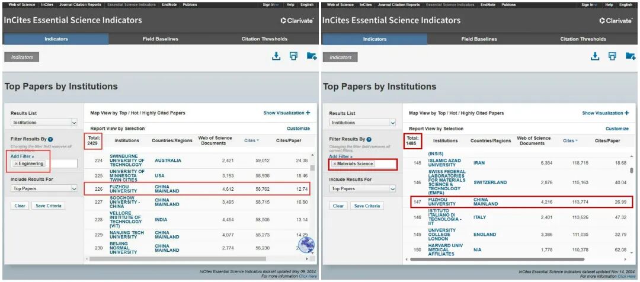The width and height of the screenshot is (640, 282).
Task: Open Vellore Institute of Technology link
Action: coord(126,220)
